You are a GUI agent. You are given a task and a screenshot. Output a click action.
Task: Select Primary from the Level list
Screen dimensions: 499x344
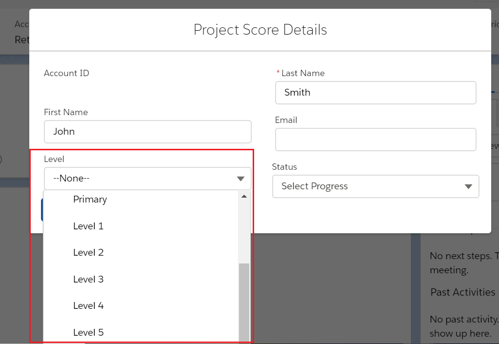[90, 199]
